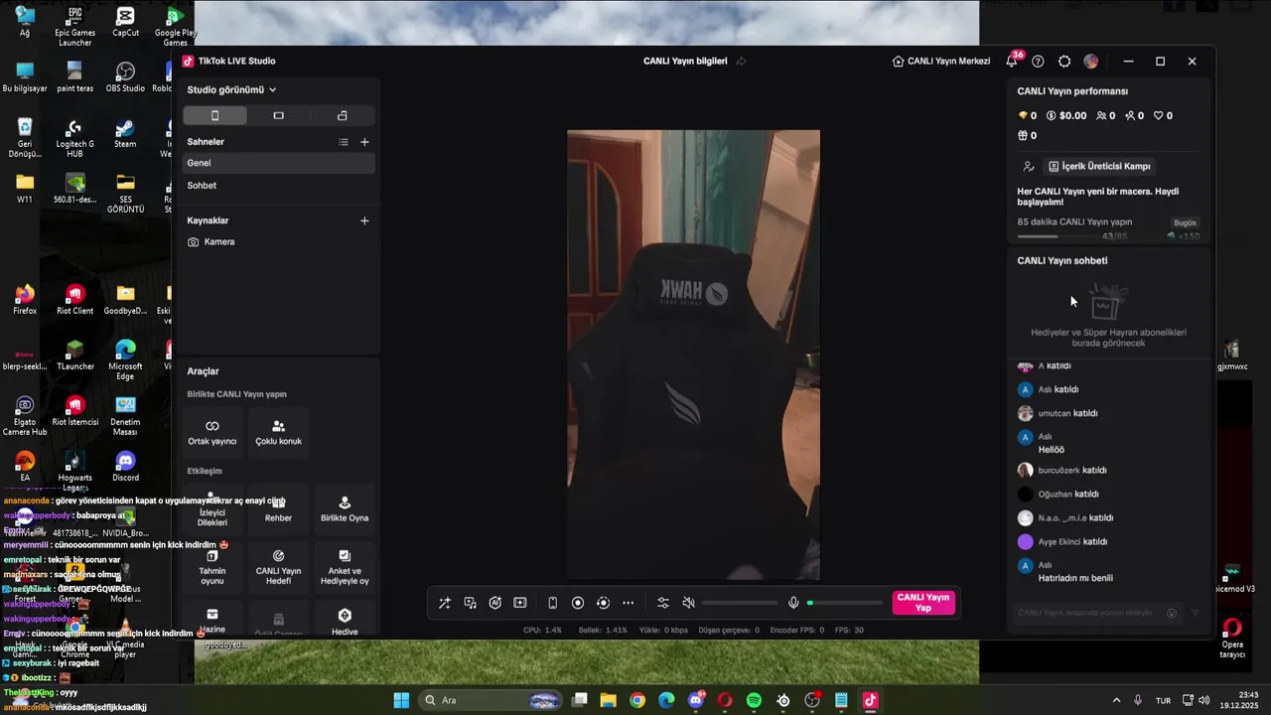The width and height of the screenshot is (1271, 715).
Task: Click the replay capture circle icon
Action: [603, 603]
